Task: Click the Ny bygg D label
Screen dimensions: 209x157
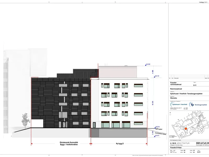Action: coord(120,144)
